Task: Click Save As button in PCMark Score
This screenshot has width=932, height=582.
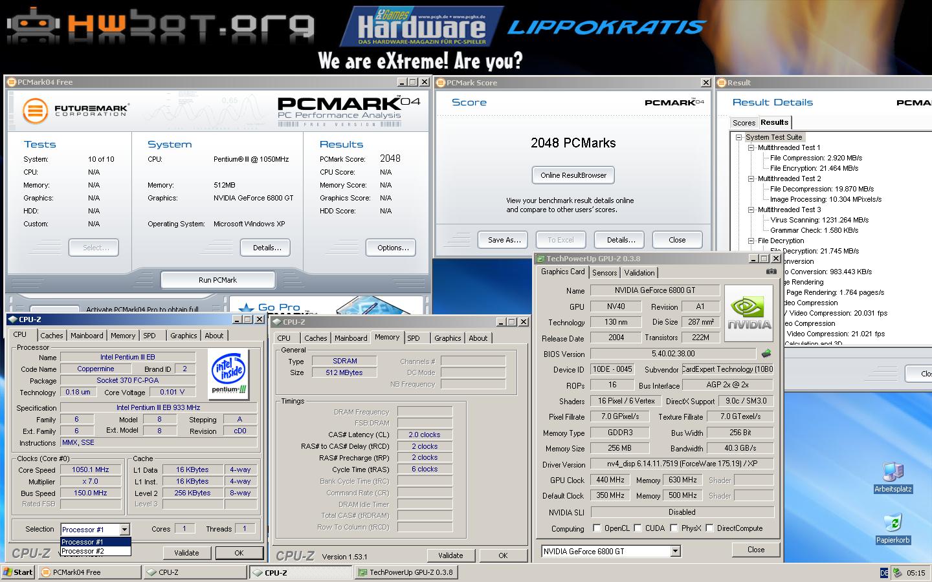Action: pos(504,240)
